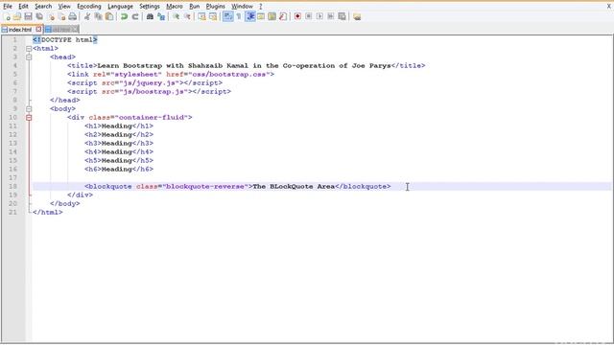Open the Encoding menu
614x345 pixels.
click(x=89, y=7)
